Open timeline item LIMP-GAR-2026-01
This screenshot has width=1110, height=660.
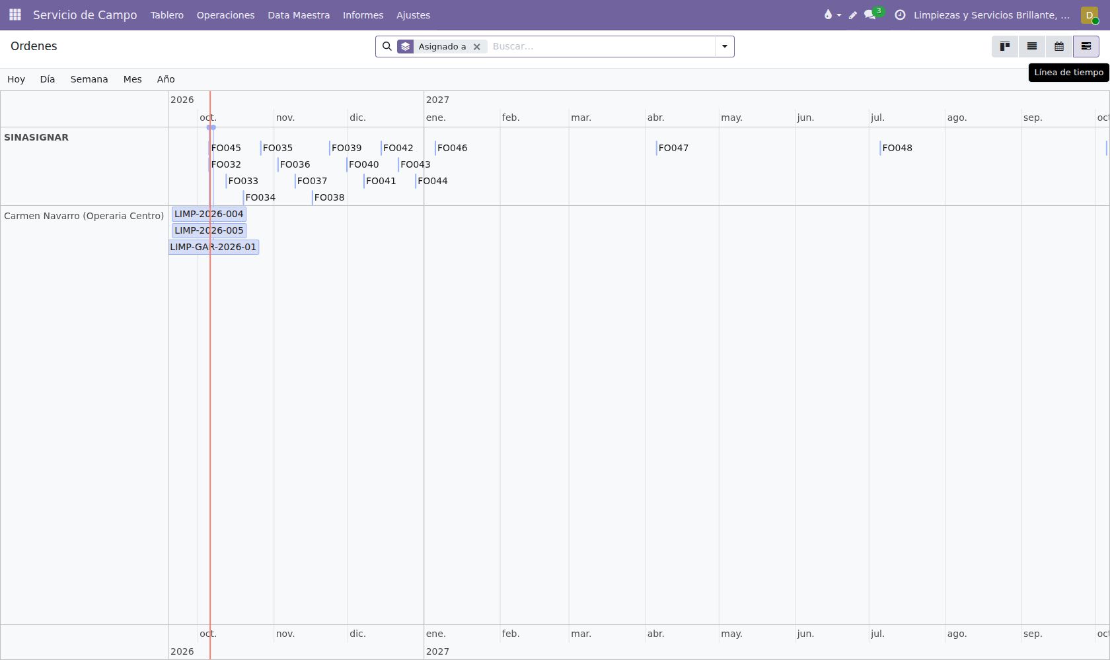pyautogui.click(x=213, y=247)
